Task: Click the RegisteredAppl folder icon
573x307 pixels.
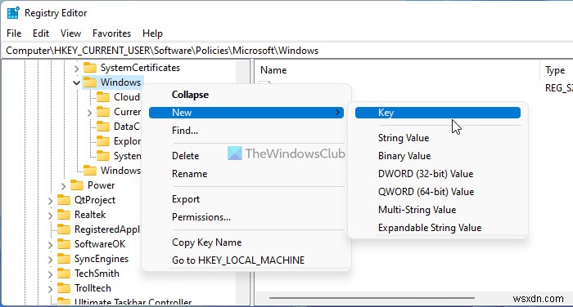Action: coord(64,229)
